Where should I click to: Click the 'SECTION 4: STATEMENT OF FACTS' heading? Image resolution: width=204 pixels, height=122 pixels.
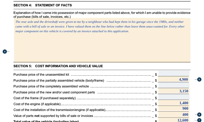click(x=43, y=5)
